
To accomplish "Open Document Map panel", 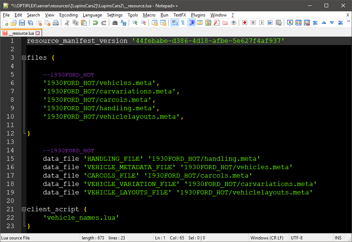I will coord(208,23).
